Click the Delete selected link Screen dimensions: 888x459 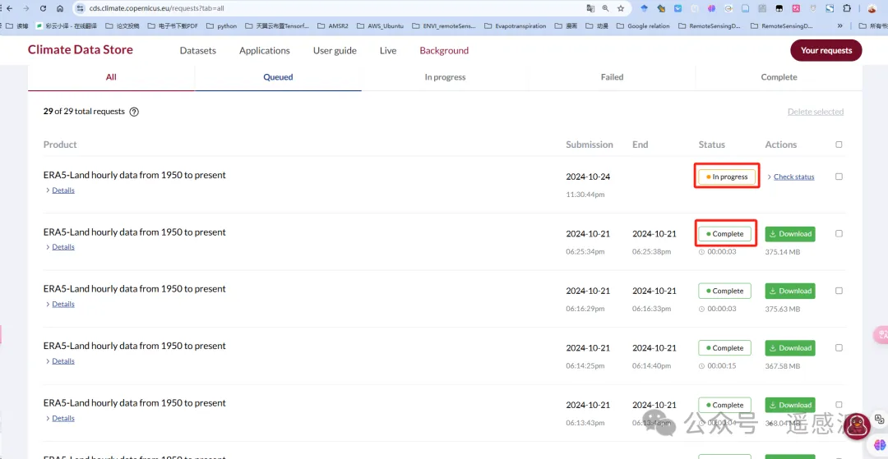click(816, 112)
